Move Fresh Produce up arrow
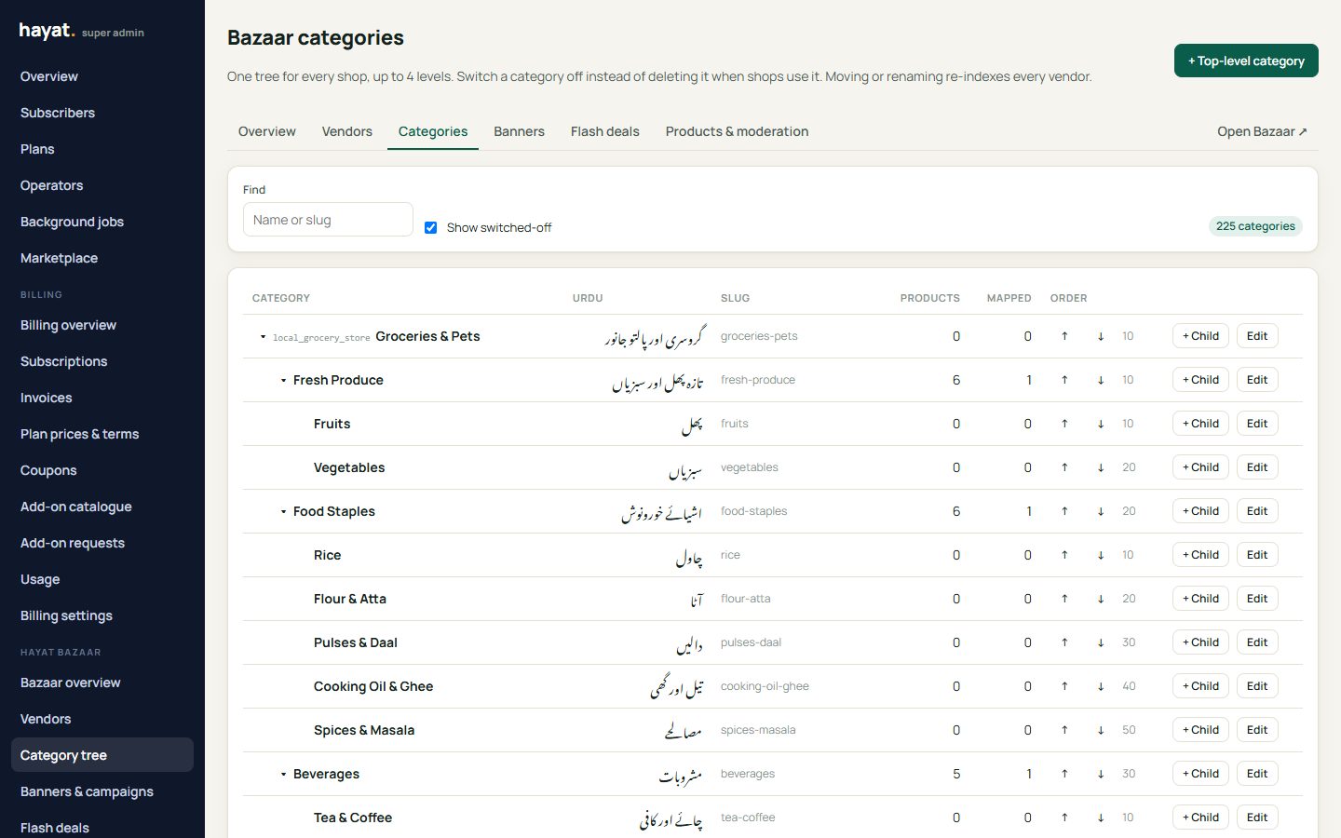 (x=1064, y=380)
